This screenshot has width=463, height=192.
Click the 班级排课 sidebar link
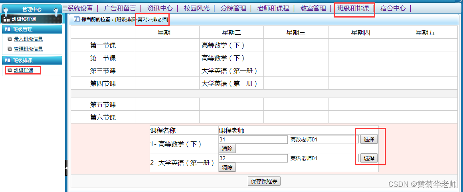23,70
